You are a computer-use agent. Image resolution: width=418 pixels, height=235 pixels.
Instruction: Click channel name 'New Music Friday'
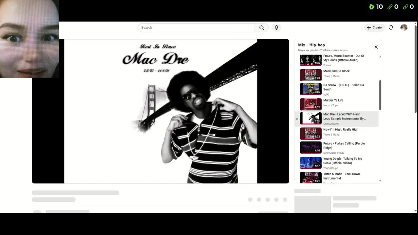click(x=334, y=153)
